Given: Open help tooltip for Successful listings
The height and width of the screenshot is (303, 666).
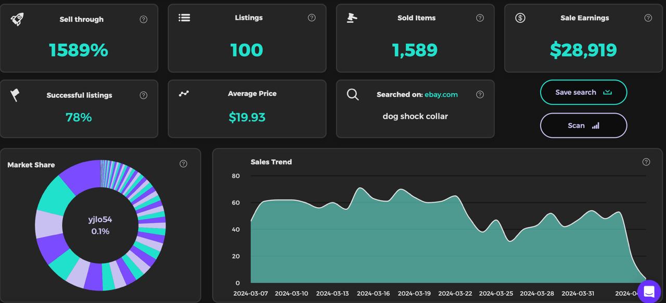Looking at the screenshot, I should [144, 95].
